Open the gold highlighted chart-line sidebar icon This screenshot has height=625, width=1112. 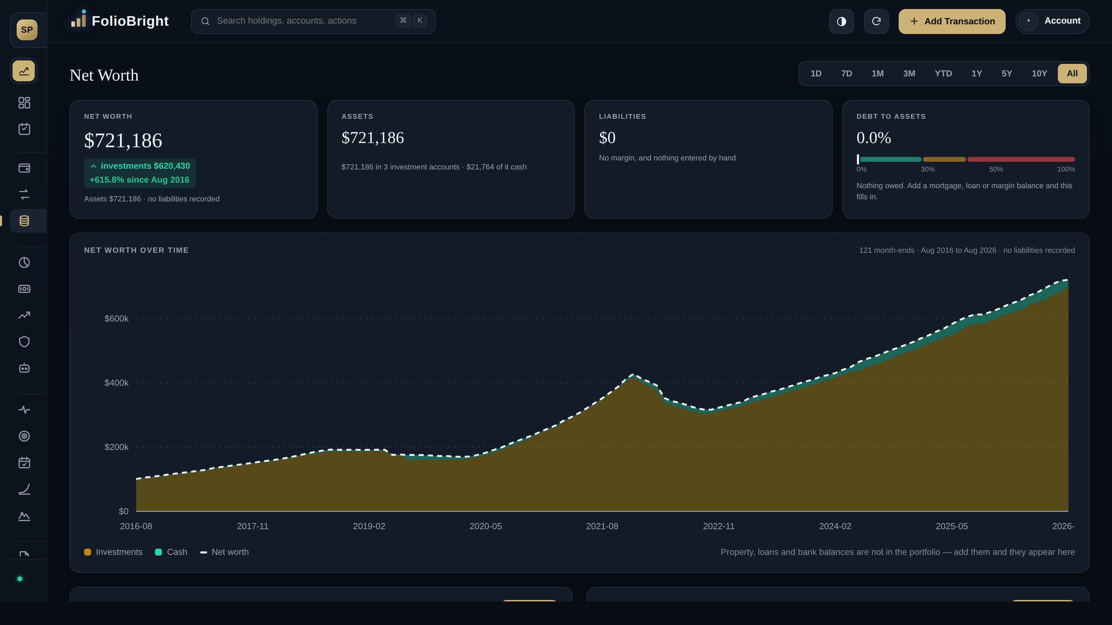point(24,71)
